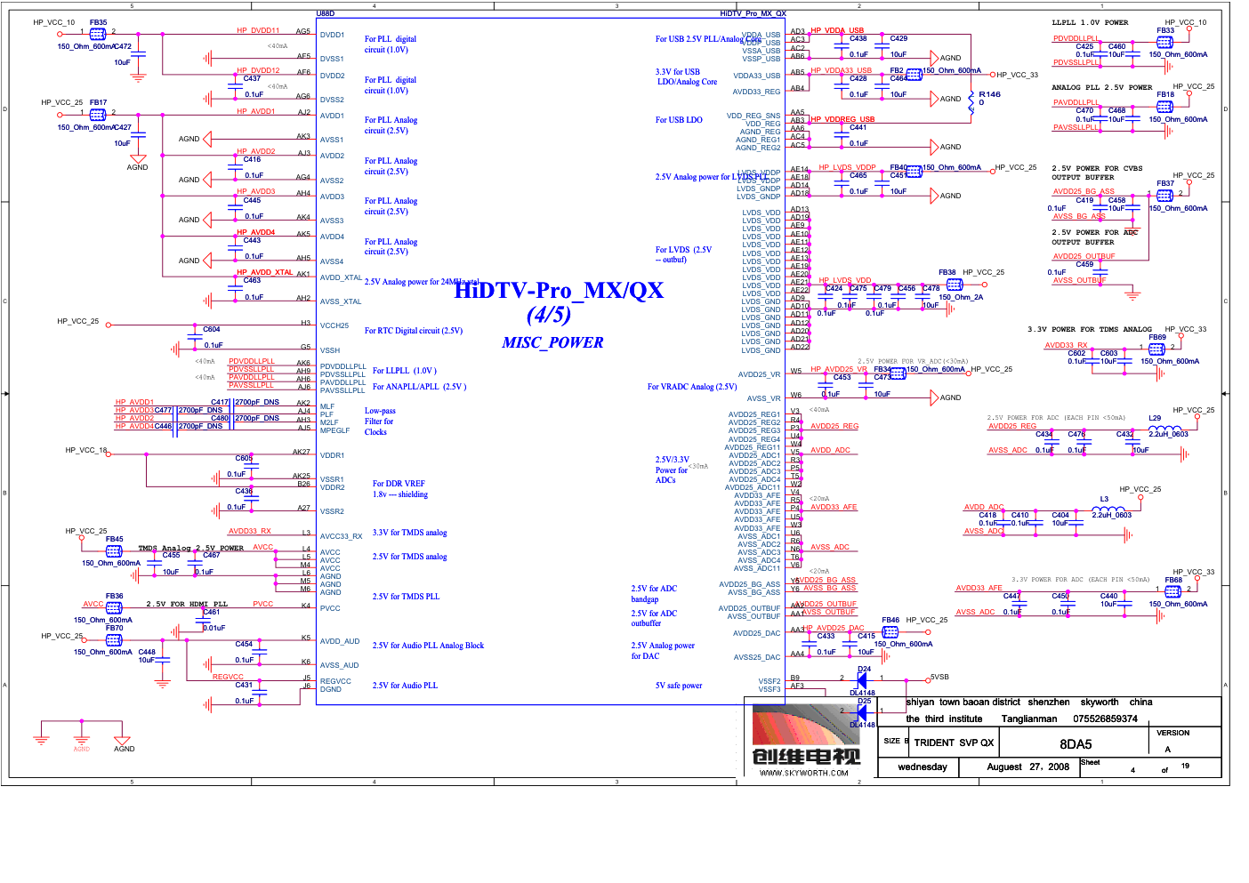Select the FB33 ferrite bead symbol
1249x883 pixels.
click(x=1164, y=42)
